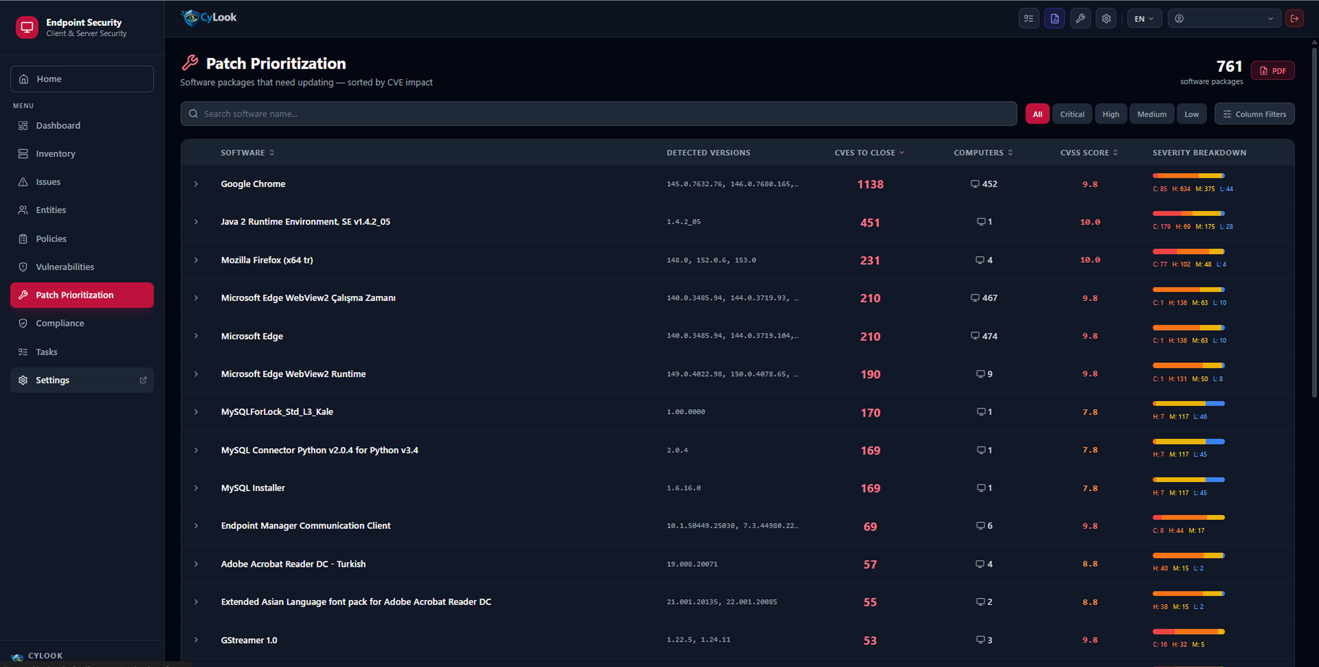Click the monitor icon beside 452 for Google Chrome

[975, 184]
